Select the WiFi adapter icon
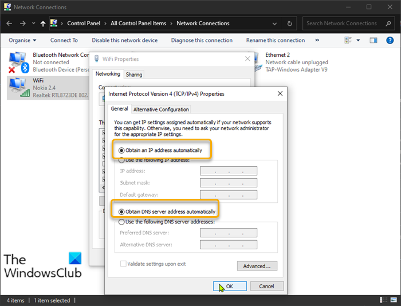The width and height of the screenshot is (401, 306). [19, 87]
